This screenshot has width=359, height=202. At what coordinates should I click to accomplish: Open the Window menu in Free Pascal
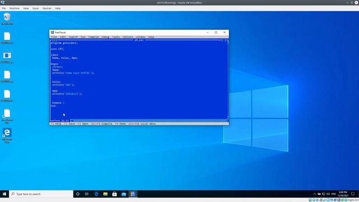pos(141,37)
